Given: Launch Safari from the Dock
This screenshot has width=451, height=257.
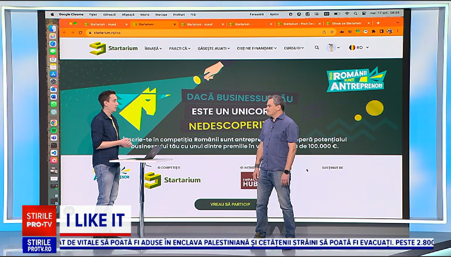Looking at the screenshot, I should click(x=52, y=44).
